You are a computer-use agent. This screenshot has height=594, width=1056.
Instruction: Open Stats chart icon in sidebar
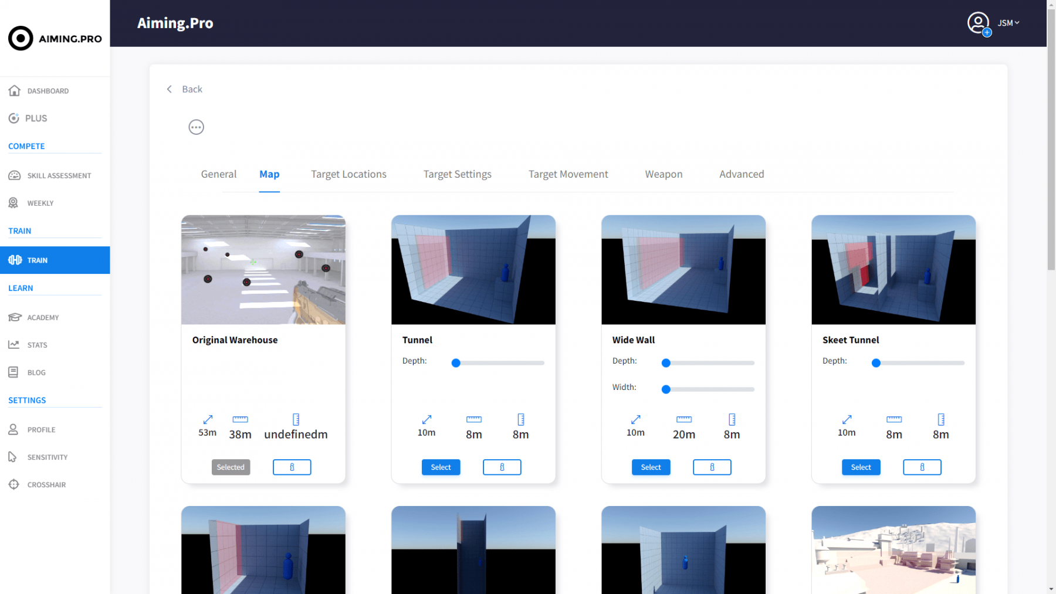point(14,345)
